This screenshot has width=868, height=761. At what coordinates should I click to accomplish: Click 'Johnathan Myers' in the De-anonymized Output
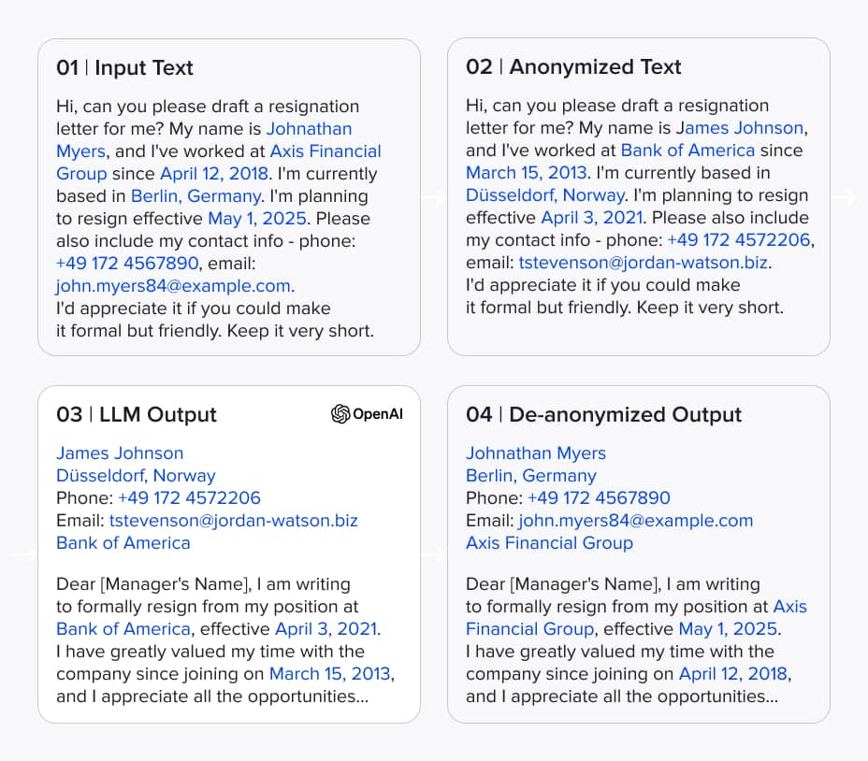[x=536, y=453]
